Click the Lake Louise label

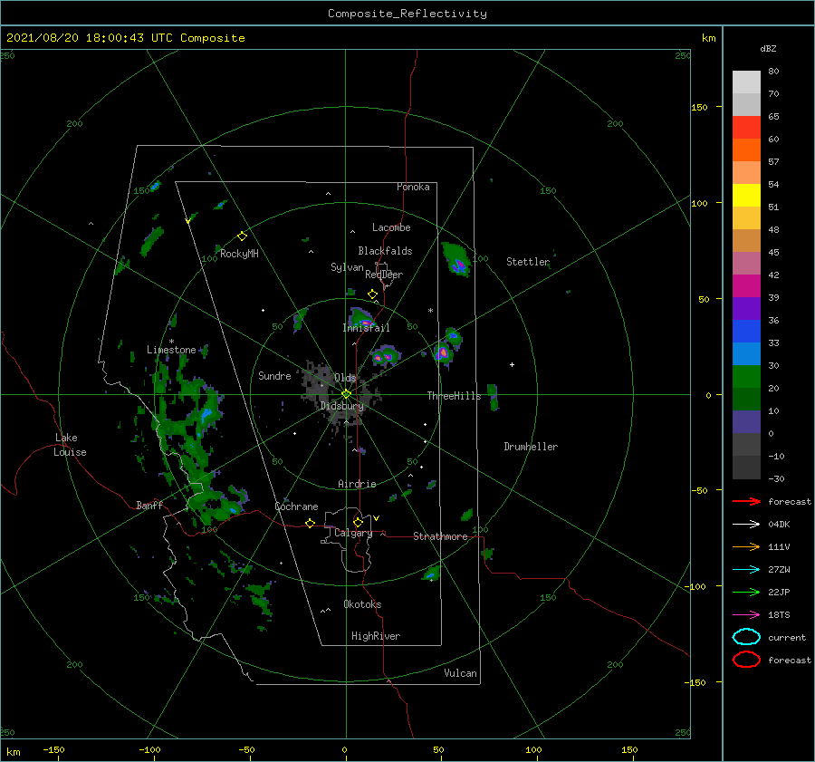click(70, 445)
